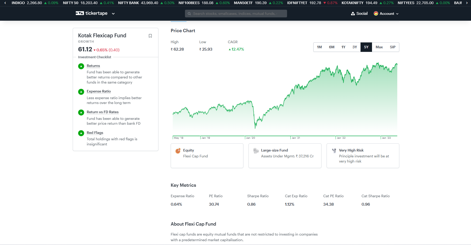This screenshot has height=245, width=471.
Task: Click the Very High Risk icon
Action: point(334,151)
